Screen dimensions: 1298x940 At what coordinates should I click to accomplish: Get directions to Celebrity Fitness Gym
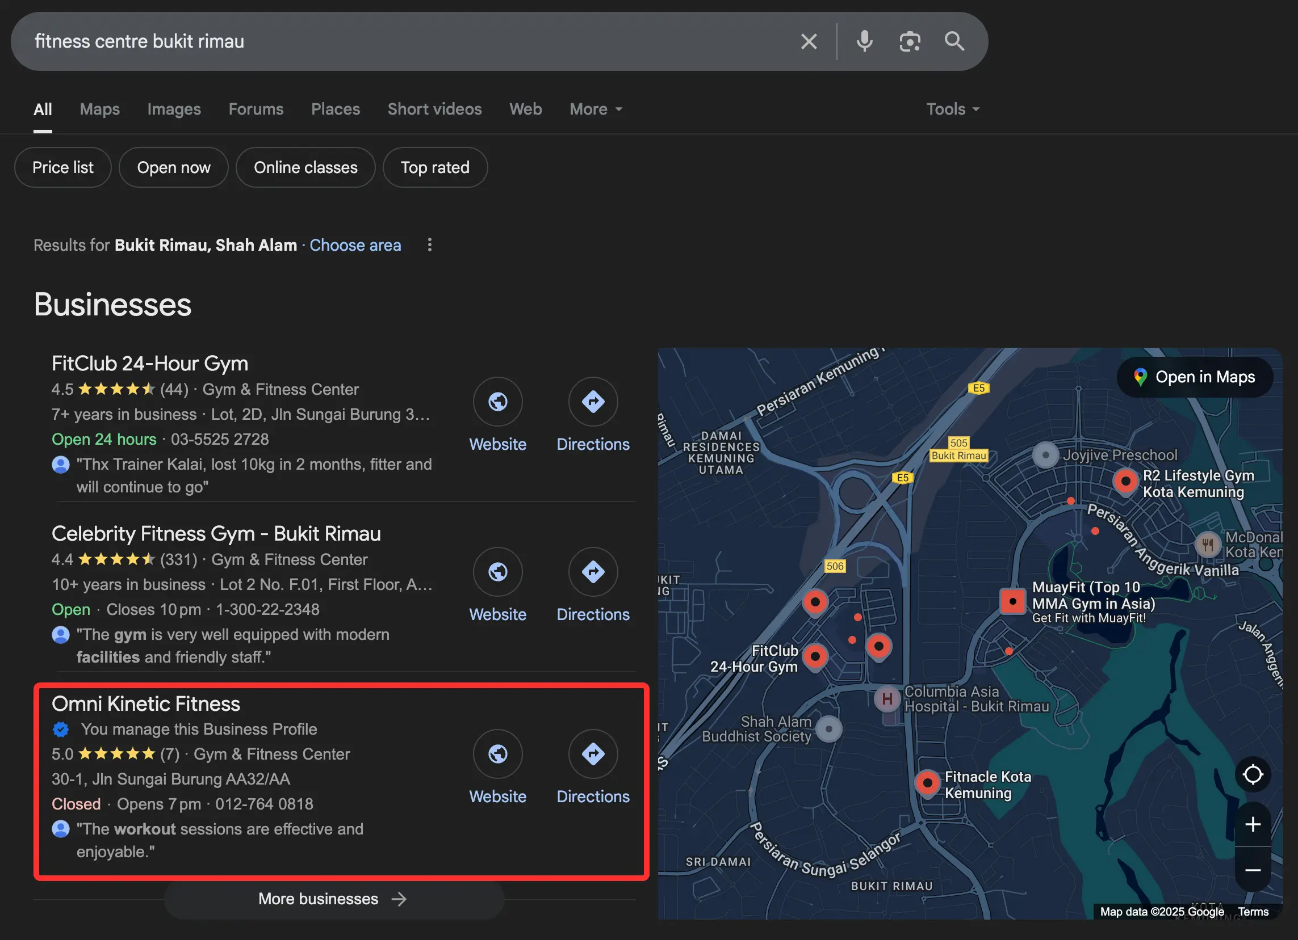(x=593, y=572)
